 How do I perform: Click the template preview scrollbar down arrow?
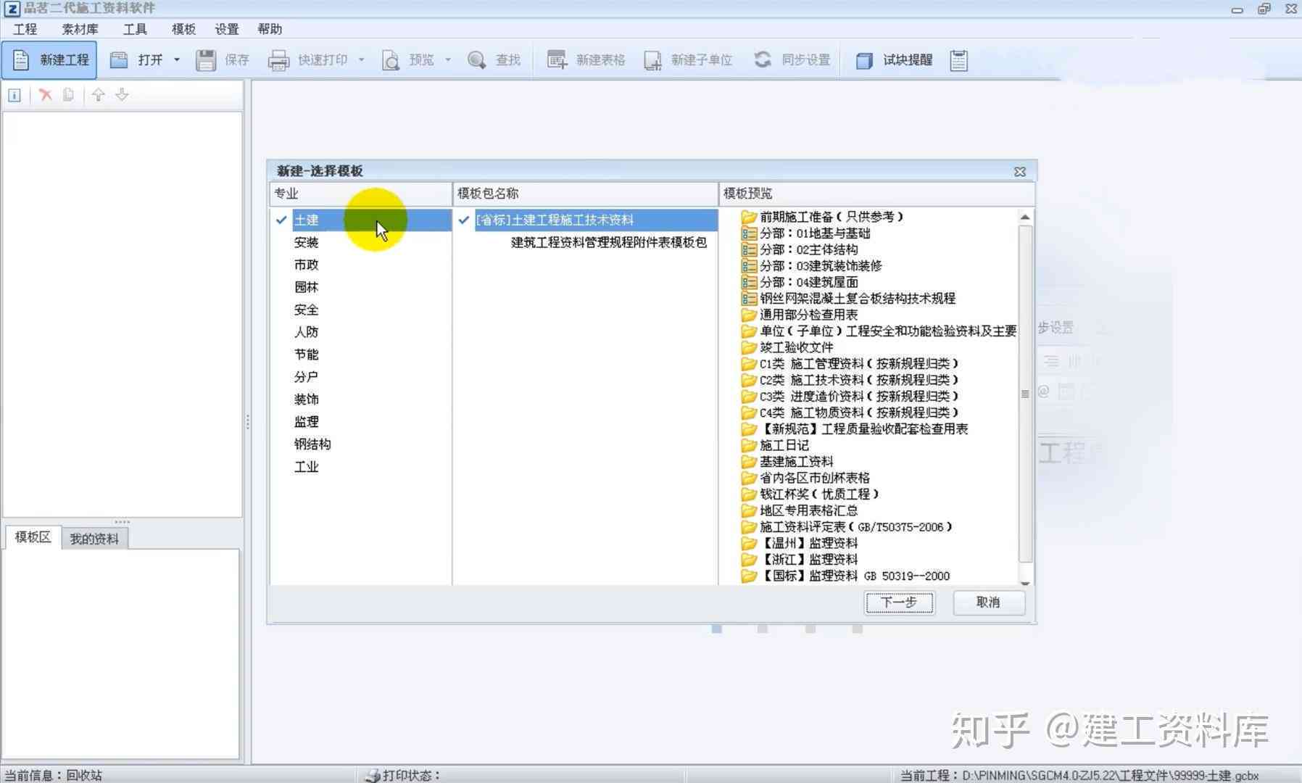tap(1025, 582)
